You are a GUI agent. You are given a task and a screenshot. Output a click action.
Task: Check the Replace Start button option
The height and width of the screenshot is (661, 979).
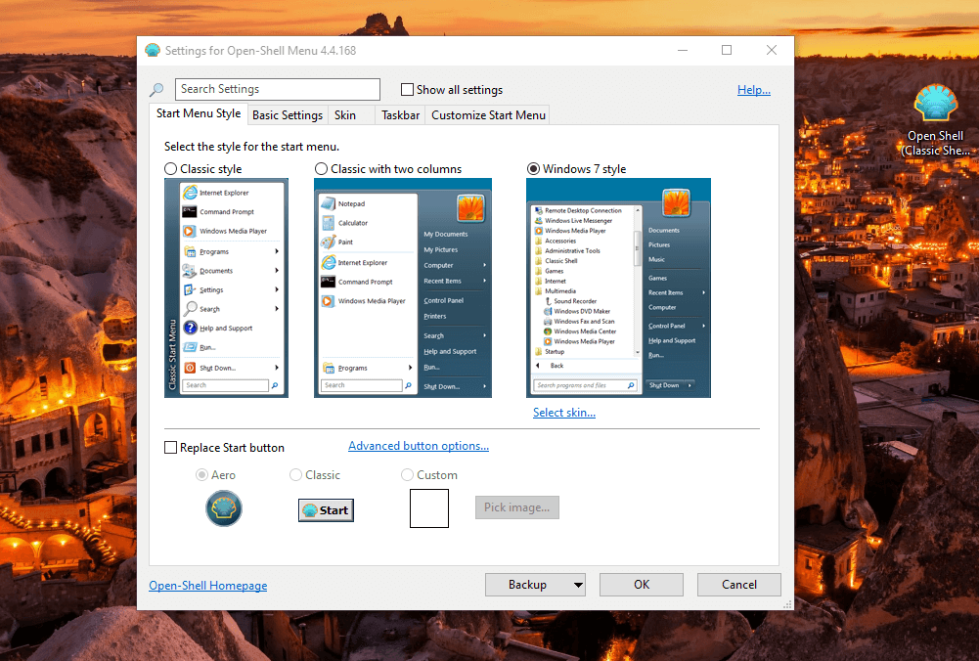(171, 448)
